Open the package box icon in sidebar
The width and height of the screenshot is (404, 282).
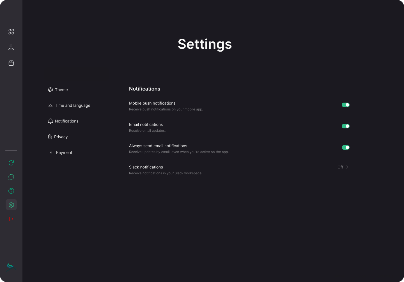[11, 63]
